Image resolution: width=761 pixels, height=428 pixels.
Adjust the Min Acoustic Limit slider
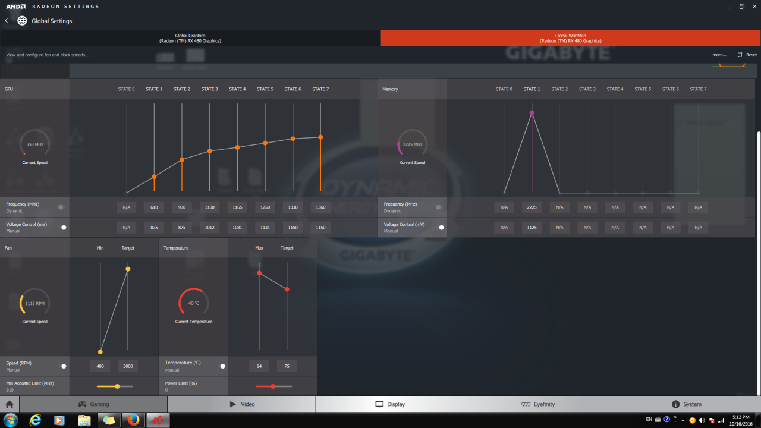coord(115,386)
